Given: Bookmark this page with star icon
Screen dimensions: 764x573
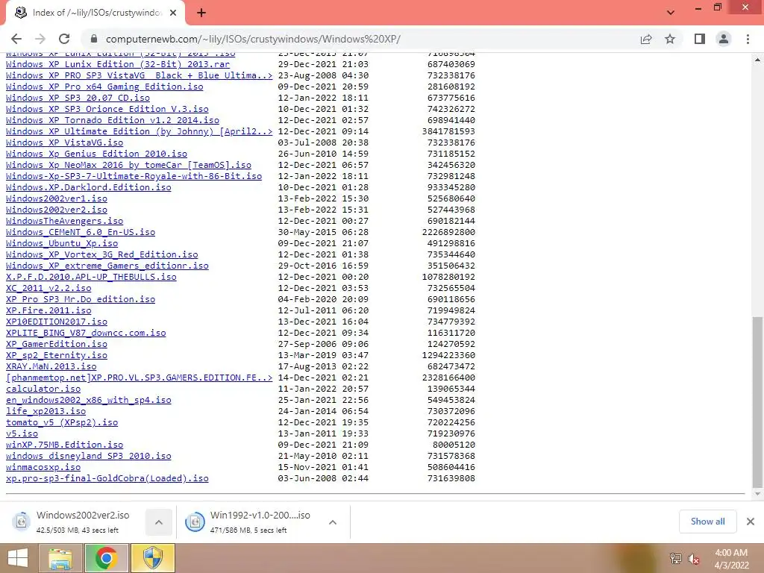Looking at the screenshot, I should (670, 39).
